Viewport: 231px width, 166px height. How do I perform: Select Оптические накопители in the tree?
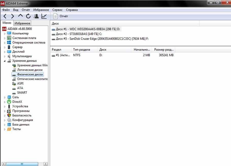click(33, 79)
